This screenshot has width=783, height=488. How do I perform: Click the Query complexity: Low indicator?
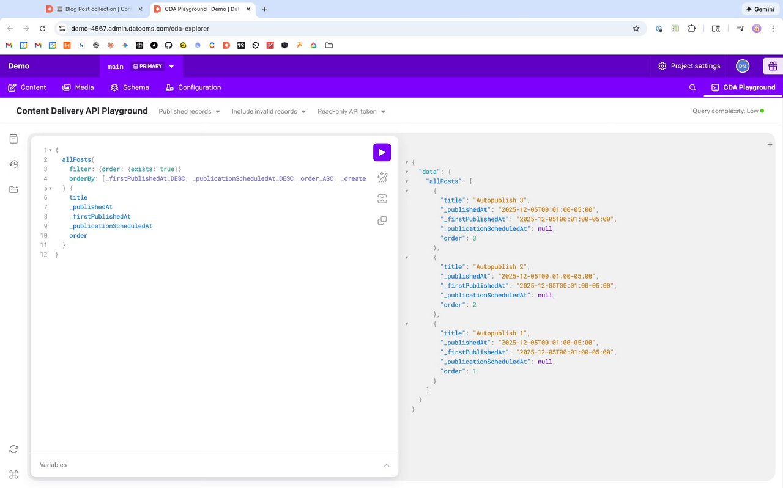(x=728, y=111)
